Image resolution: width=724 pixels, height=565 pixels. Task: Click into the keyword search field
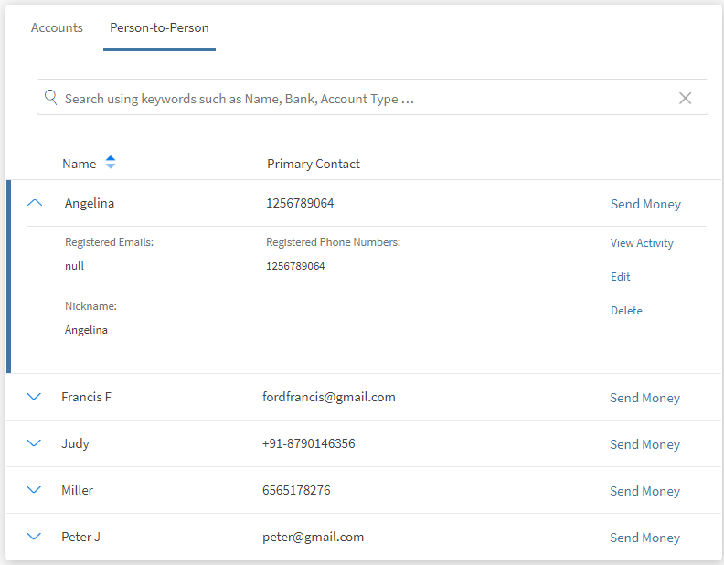tap(366, 98)
